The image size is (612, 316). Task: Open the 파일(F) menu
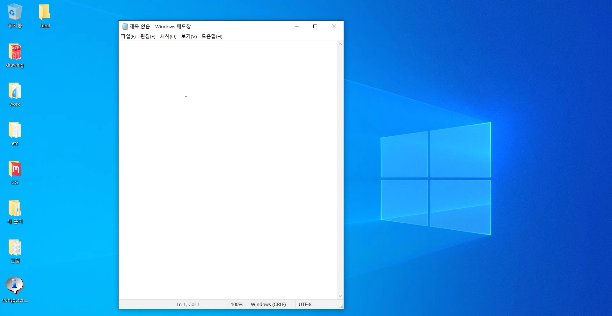tap(128, 36)
